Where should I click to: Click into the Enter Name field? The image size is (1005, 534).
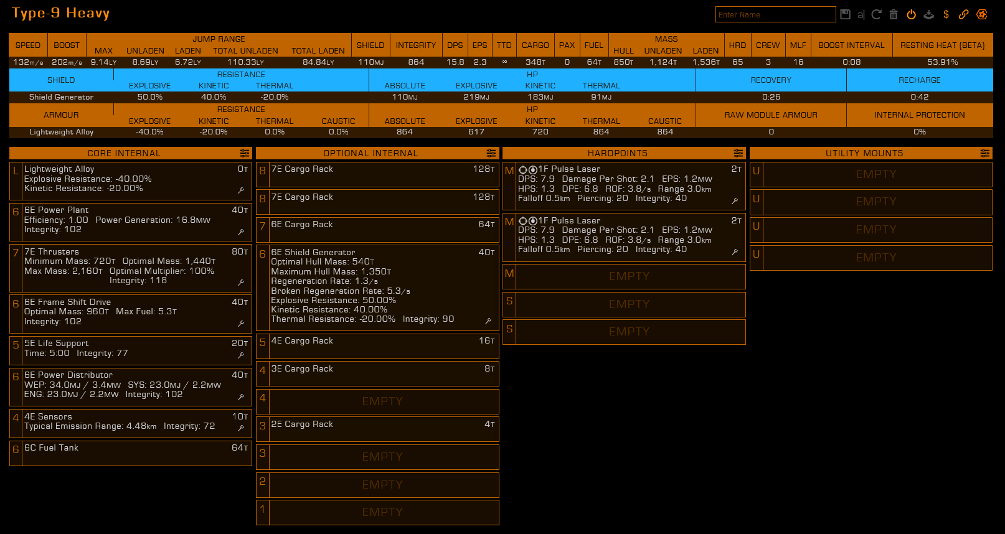coord(775,14)
